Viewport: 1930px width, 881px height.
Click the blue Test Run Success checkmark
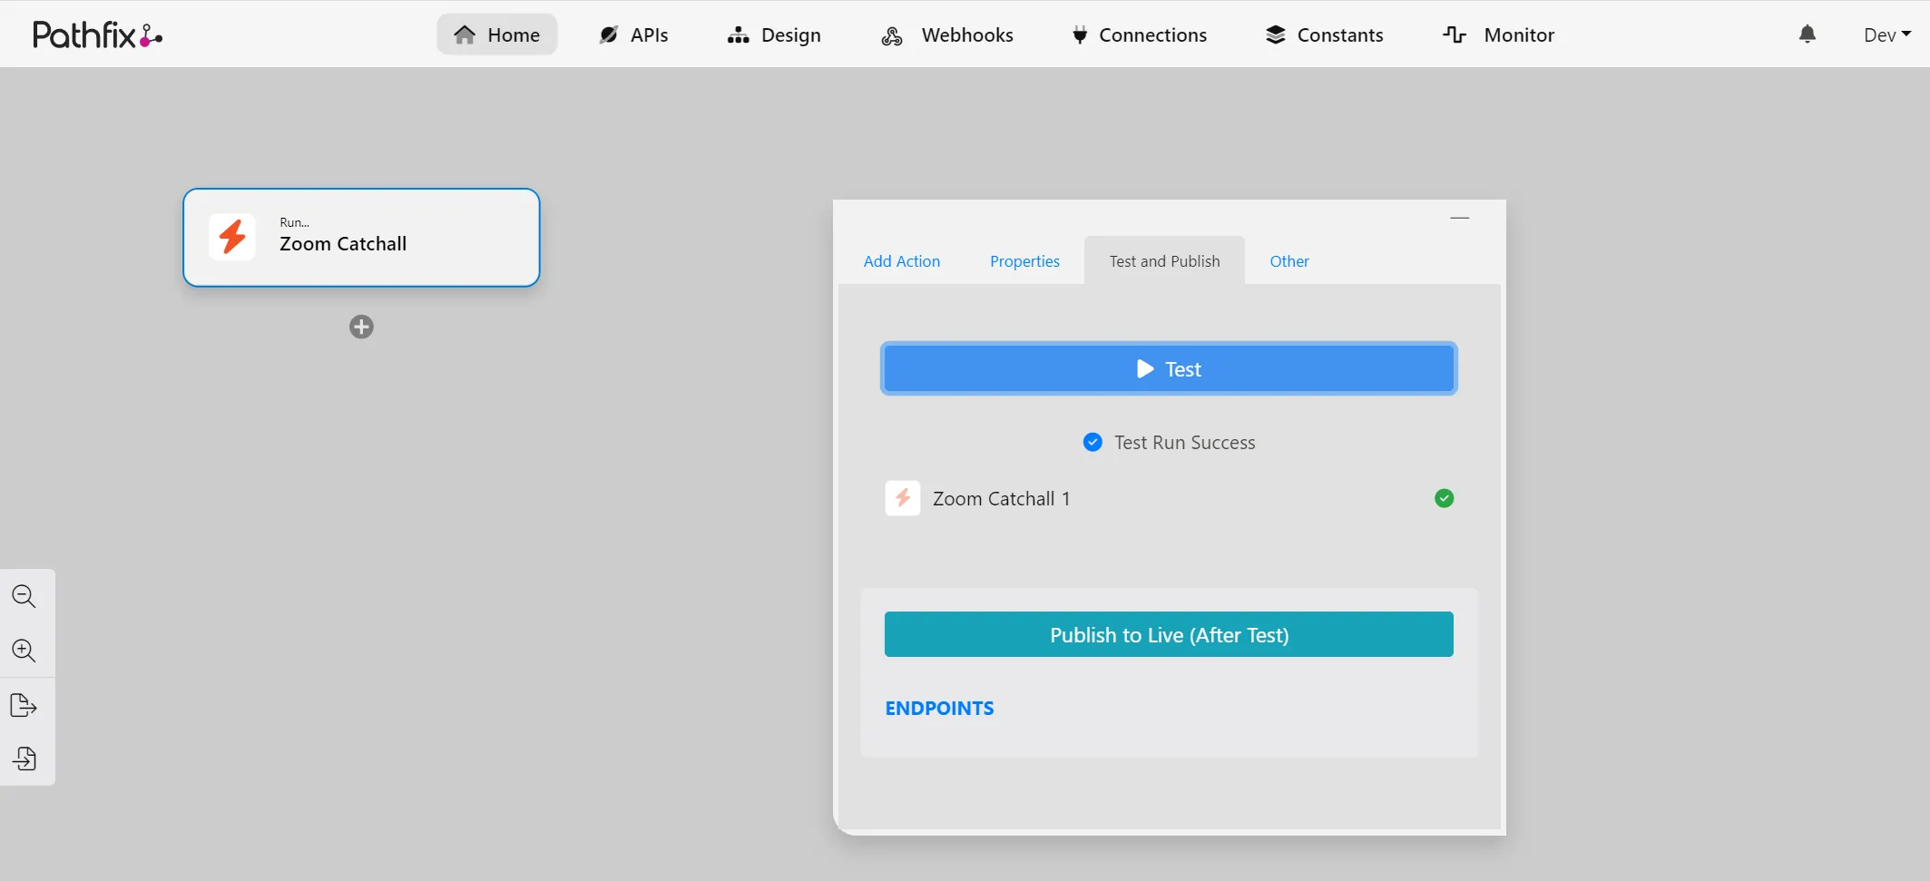[1092, 442]
